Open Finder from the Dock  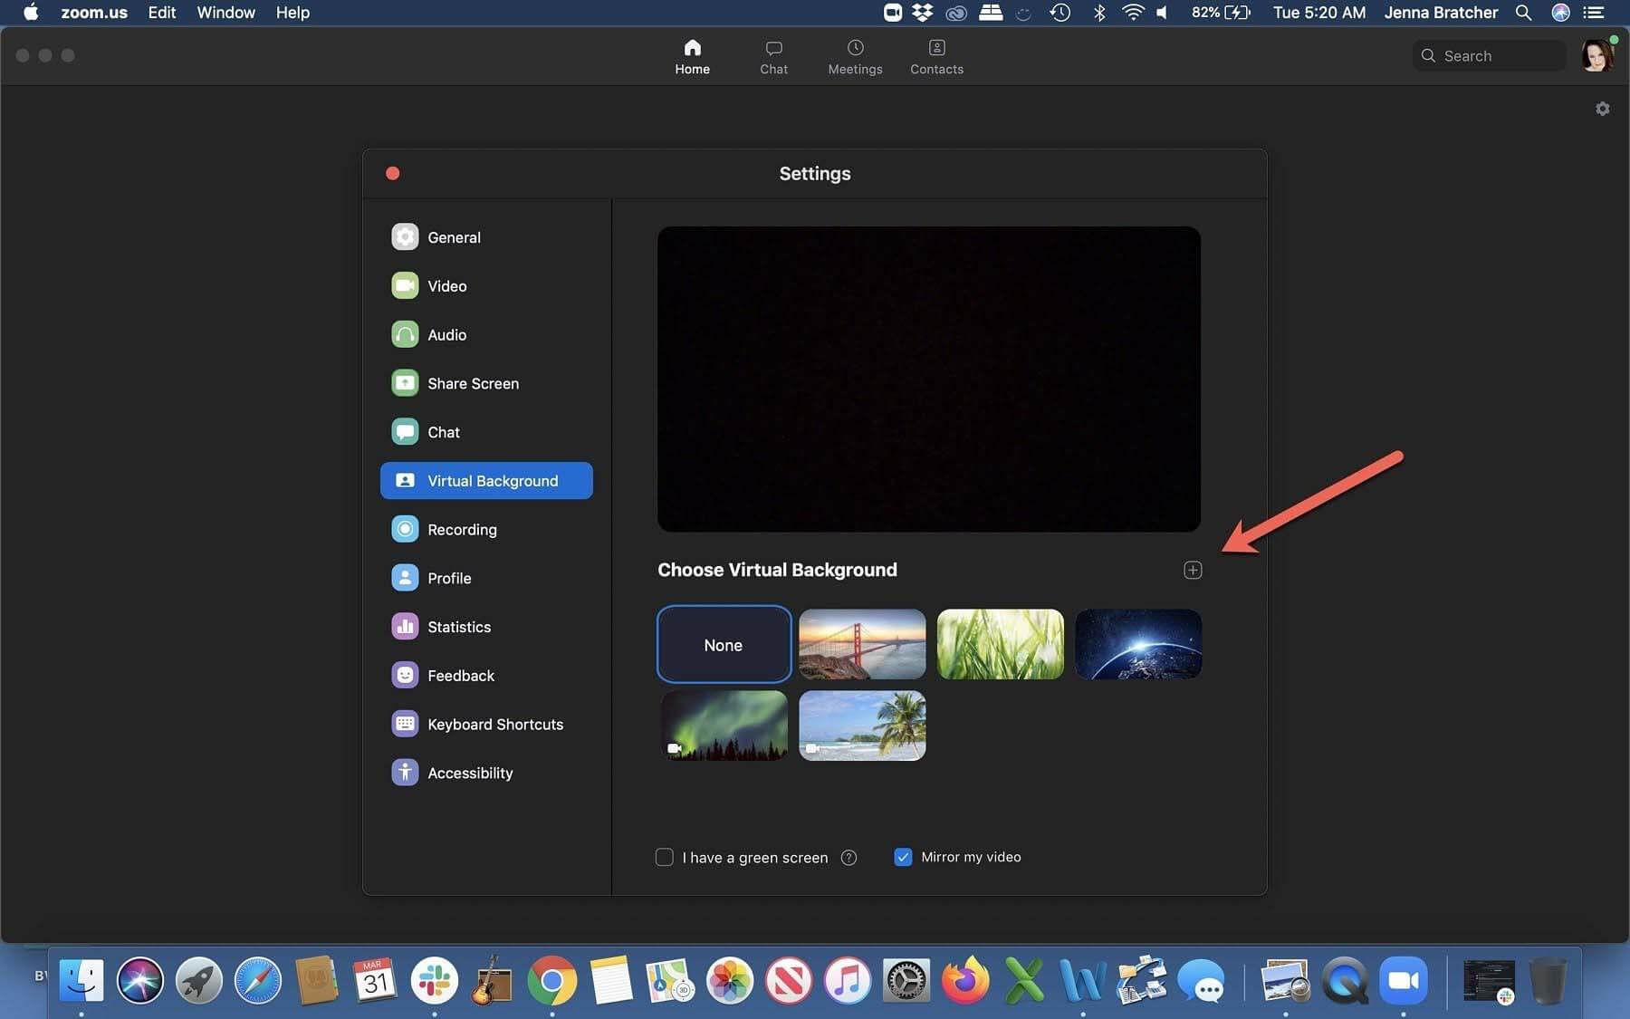point(81,980)
